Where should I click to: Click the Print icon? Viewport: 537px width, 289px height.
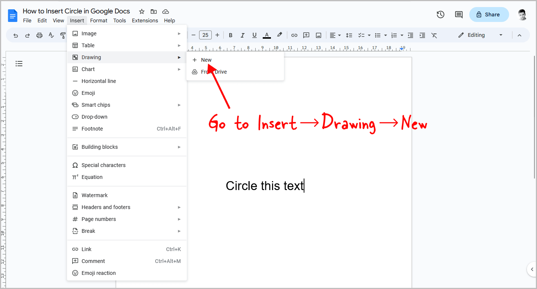(x=39, y=35)
